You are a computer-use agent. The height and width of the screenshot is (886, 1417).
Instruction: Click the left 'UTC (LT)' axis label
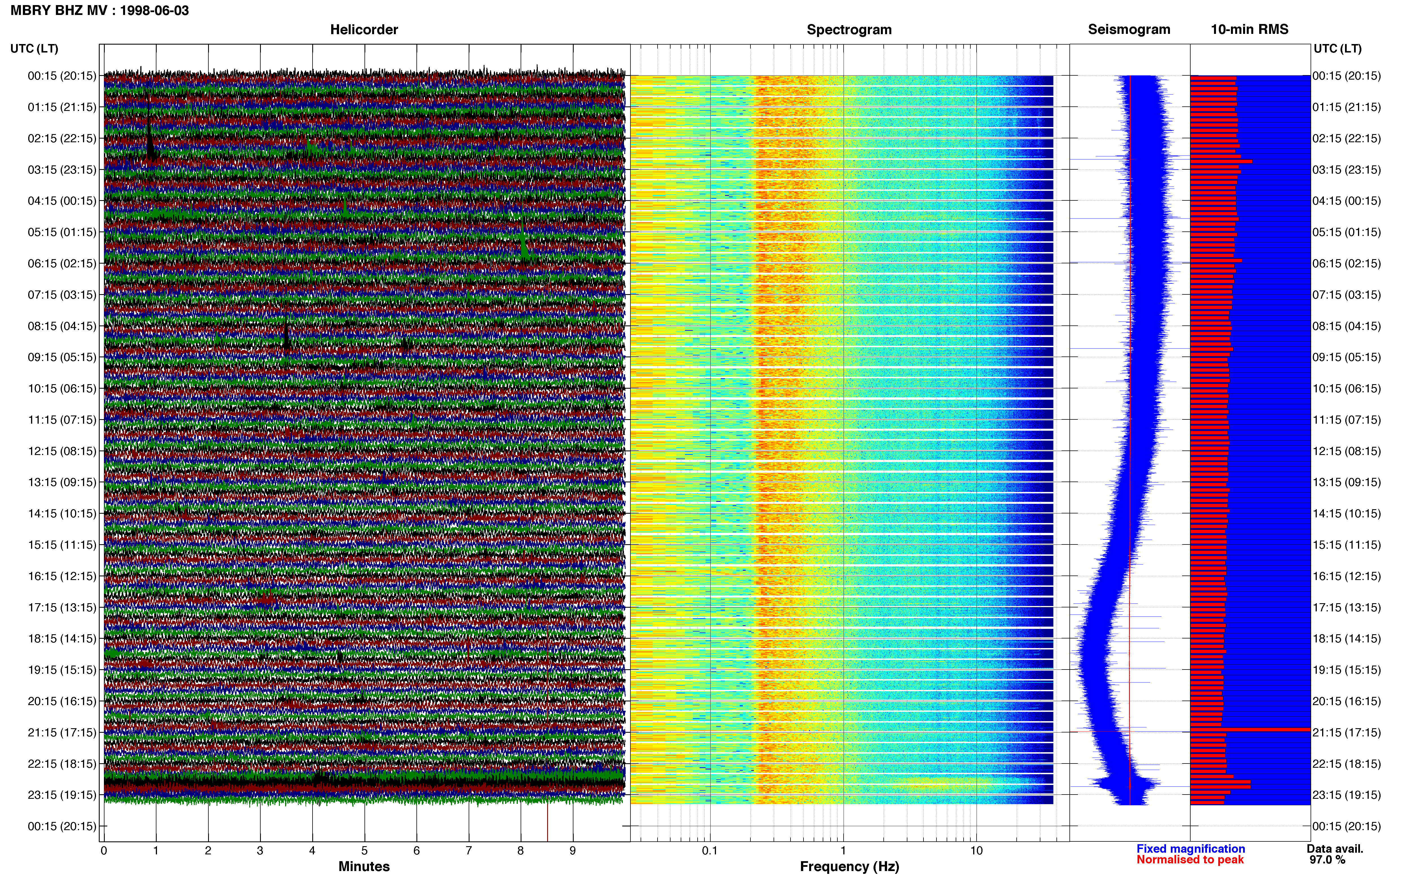pos(34,49)
